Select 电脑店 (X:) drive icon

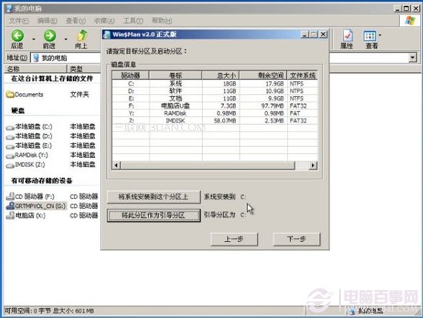[x=10, y=216]
